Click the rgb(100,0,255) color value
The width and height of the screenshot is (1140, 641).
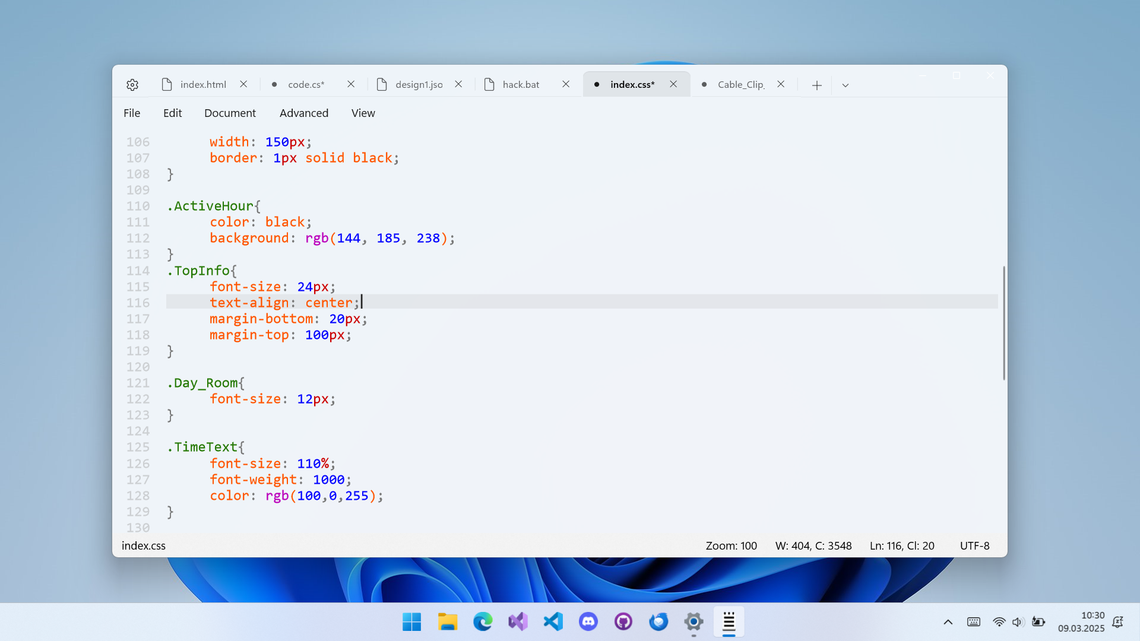[x=321, y=496]
